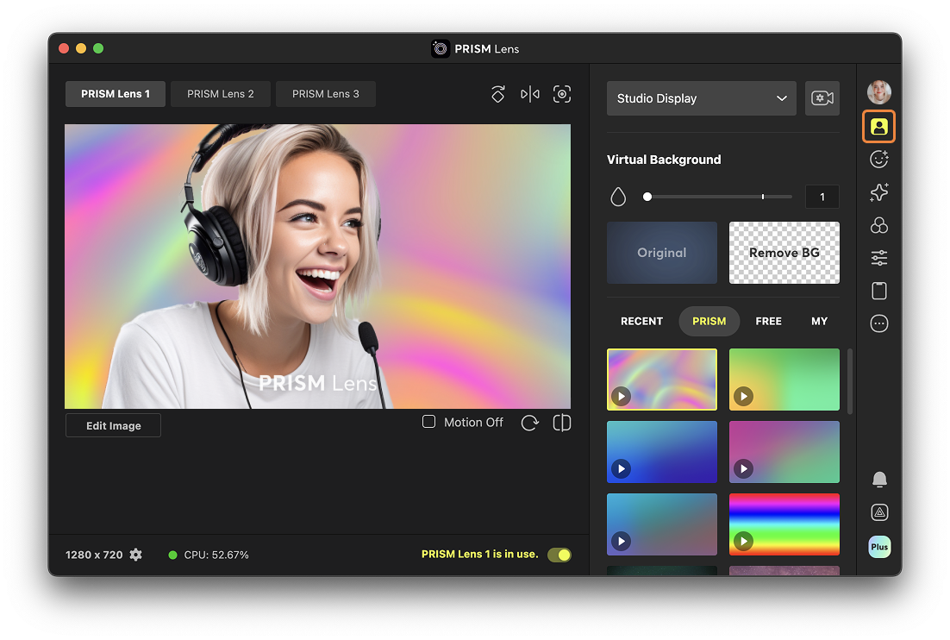Select the rainbow stripes background
Screen dimensions: 950x640
pyautogui.click(x=784, y=524)
